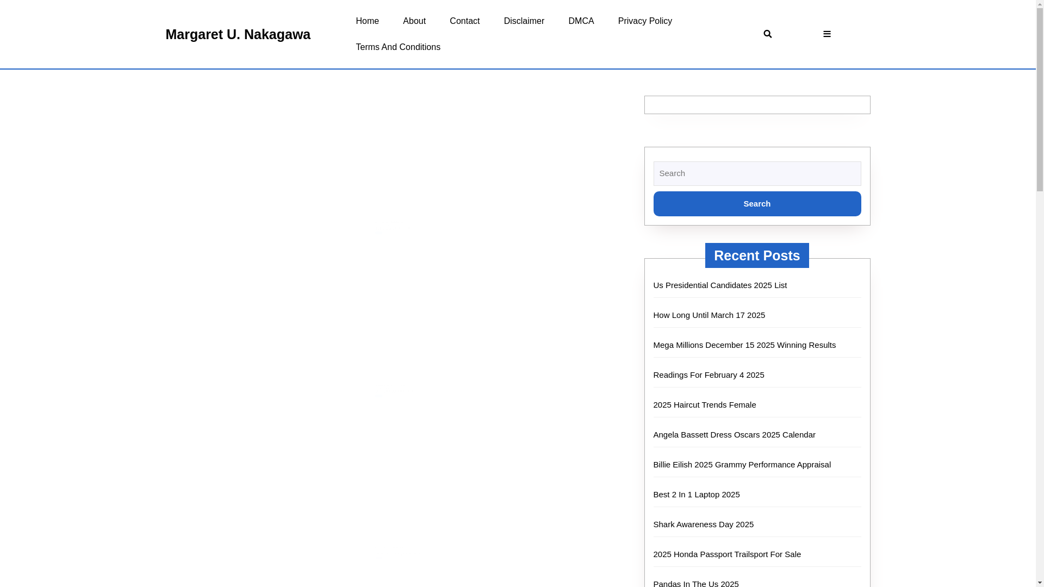Click the Margaret U. Nakagawa site title

(x=238, y=34)
